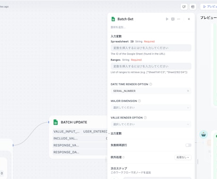
Task: Click the RESPONSE_VA... row in BATCH UPDATE node
Action: (80, 145)
